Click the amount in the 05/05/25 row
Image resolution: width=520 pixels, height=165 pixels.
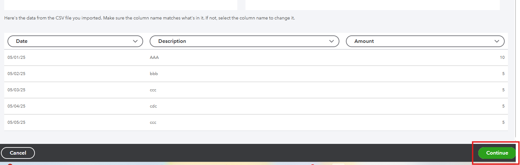pos(503,122)
